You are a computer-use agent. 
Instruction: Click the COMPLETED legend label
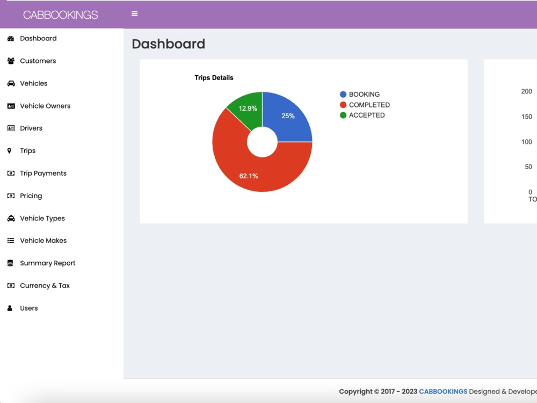369,105
